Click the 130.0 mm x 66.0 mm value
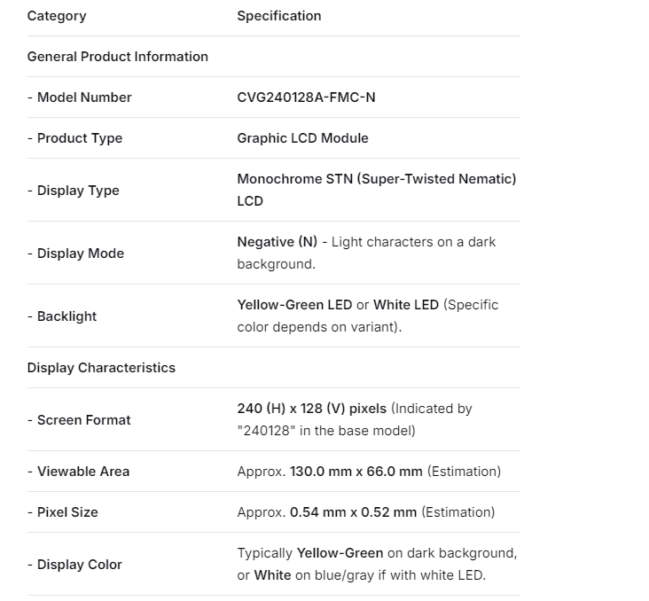649x601 pixels. click(x=356, y=472)
